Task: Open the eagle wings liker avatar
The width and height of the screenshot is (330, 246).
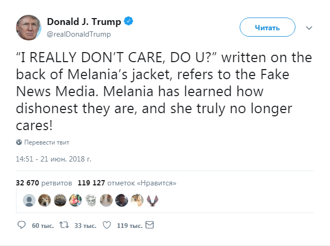Action: (x=153, y=200)
